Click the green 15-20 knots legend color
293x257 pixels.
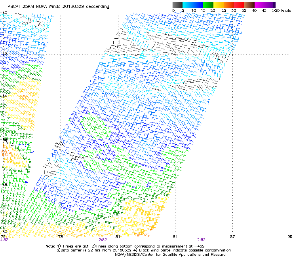[208, 5]
